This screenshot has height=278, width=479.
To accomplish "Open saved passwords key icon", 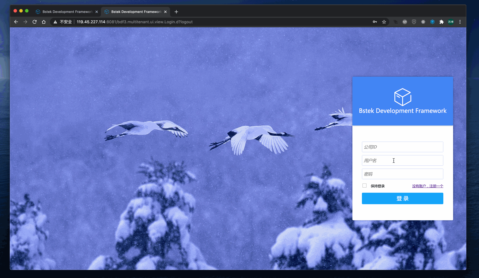I will pyautogui.click(x=375, y=22).
